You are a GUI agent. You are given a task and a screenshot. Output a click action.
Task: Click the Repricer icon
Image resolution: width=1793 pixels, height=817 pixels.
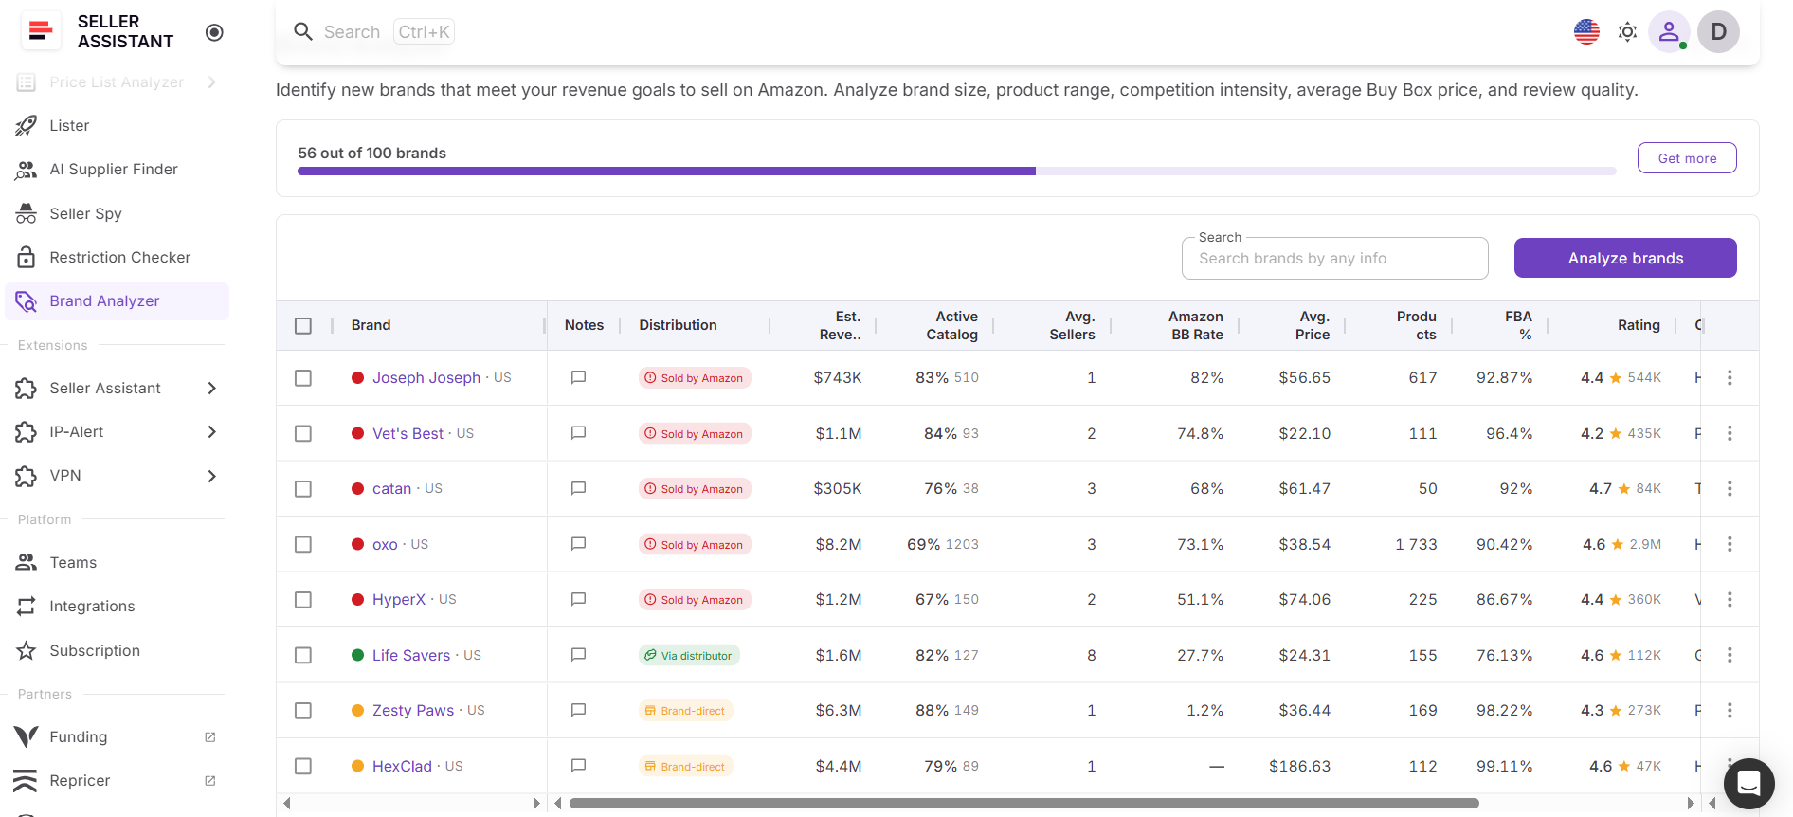[x=26, y=780]
